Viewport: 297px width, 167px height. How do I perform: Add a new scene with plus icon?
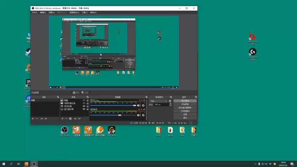[x=33, y=118]
